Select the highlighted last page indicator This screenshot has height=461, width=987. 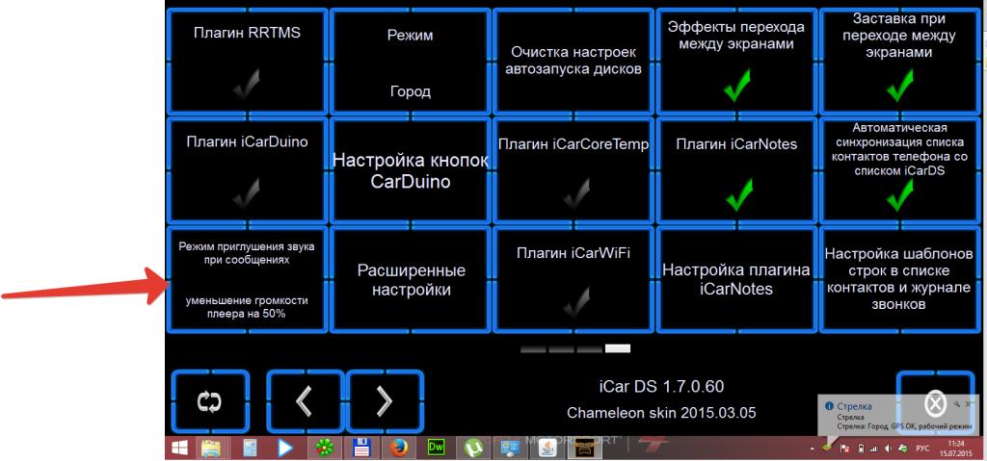click(618, 347)
